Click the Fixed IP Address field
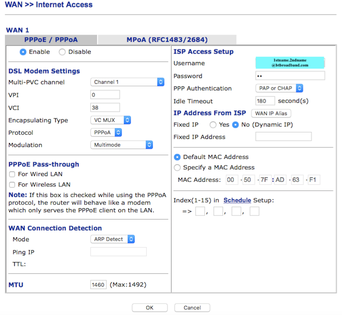This screenshot has height=315, width=342. coord(283,136)
